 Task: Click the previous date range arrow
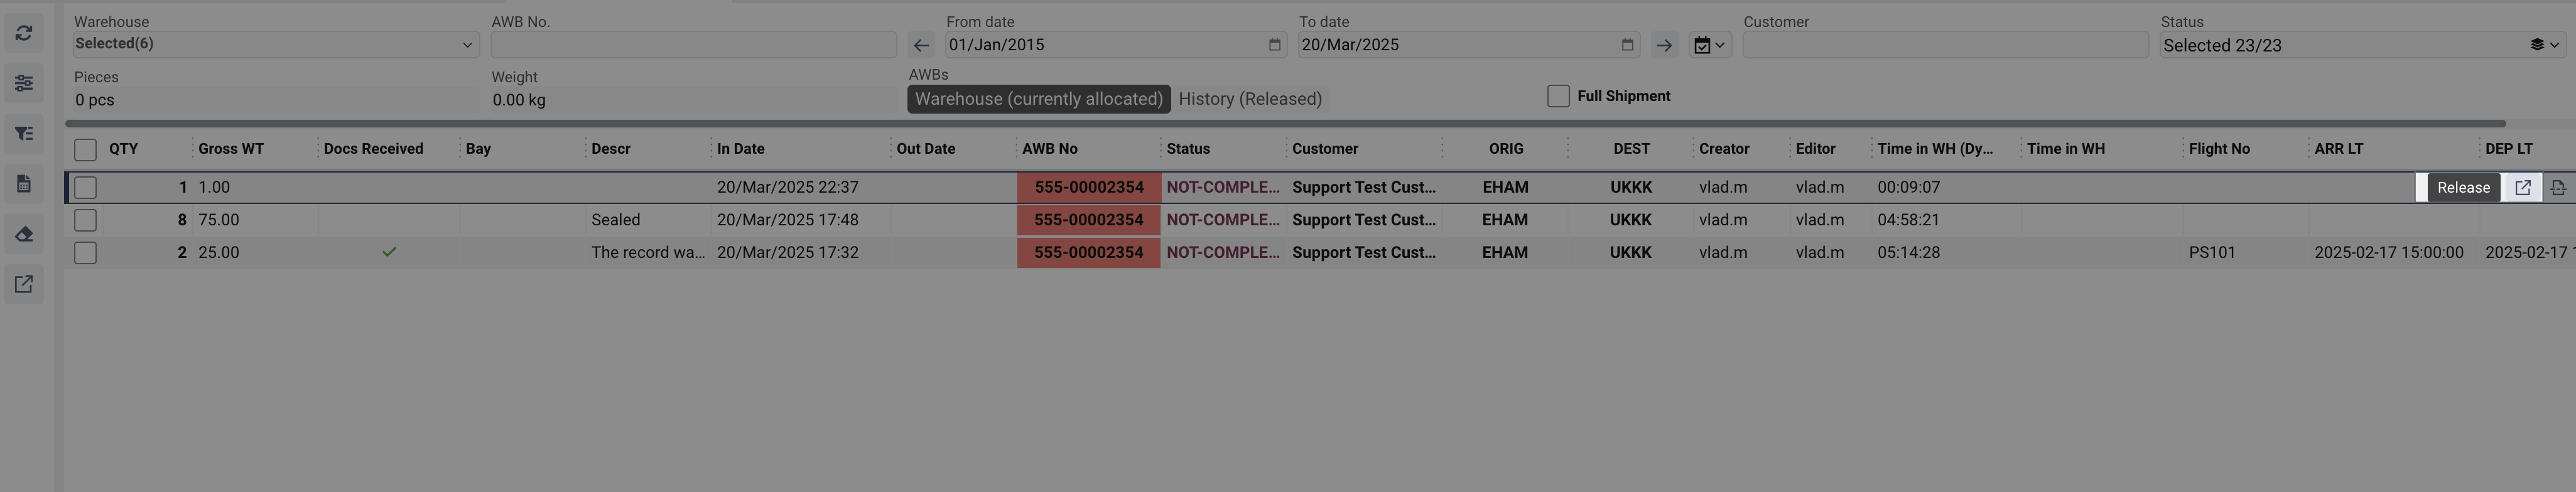click(921, 45)
